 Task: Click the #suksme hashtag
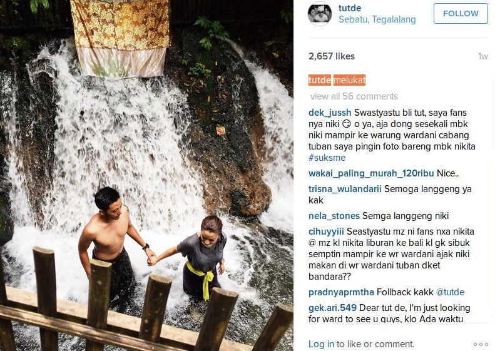tap(327, 158)
